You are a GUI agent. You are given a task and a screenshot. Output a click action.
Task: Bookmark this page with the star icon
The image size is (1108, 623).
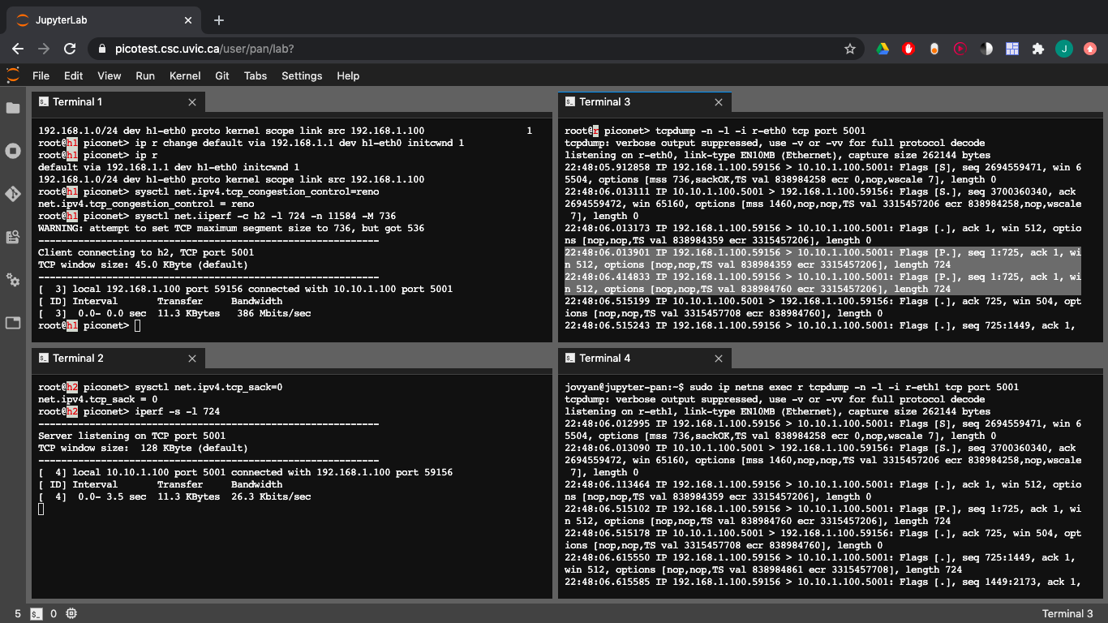pyautogui.click(x=850, y=49)
